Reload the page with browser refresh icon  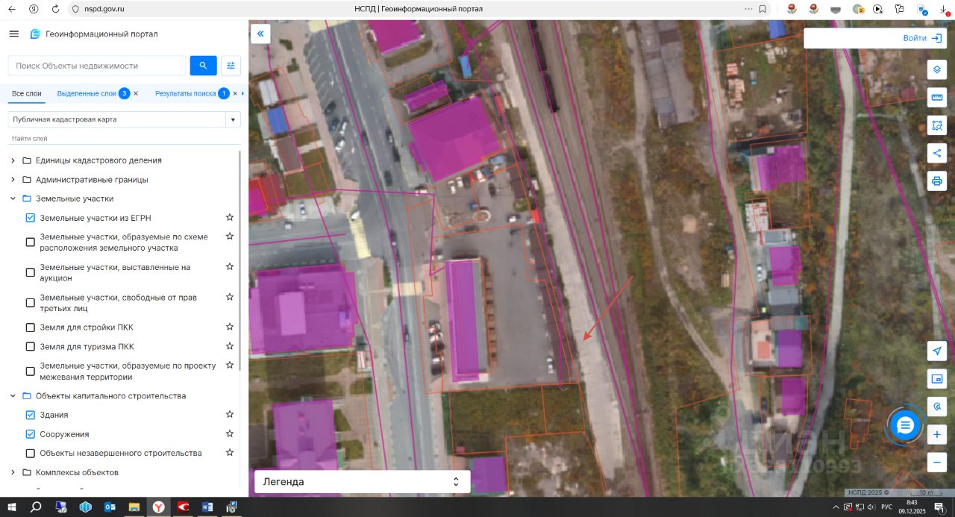(x=55, y=9)
